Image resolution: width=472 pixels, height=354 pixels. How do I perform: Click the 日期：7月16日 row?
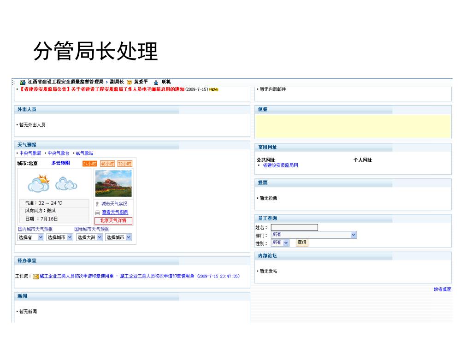coord(54,219)
